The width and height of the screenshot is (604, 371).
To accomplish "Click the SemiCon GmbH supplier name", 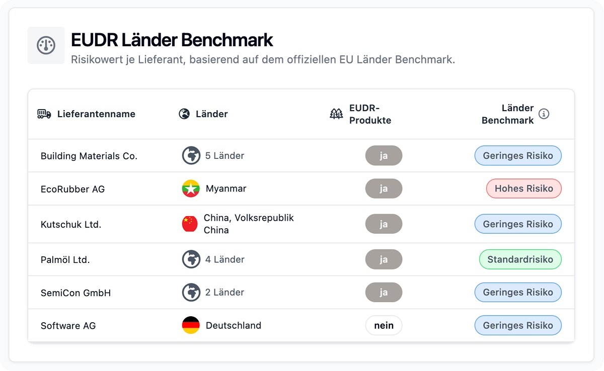I will [75, 293].
